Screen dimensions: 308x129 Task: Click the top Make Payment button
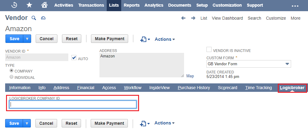pyautogui.click(x=109, y=39)
